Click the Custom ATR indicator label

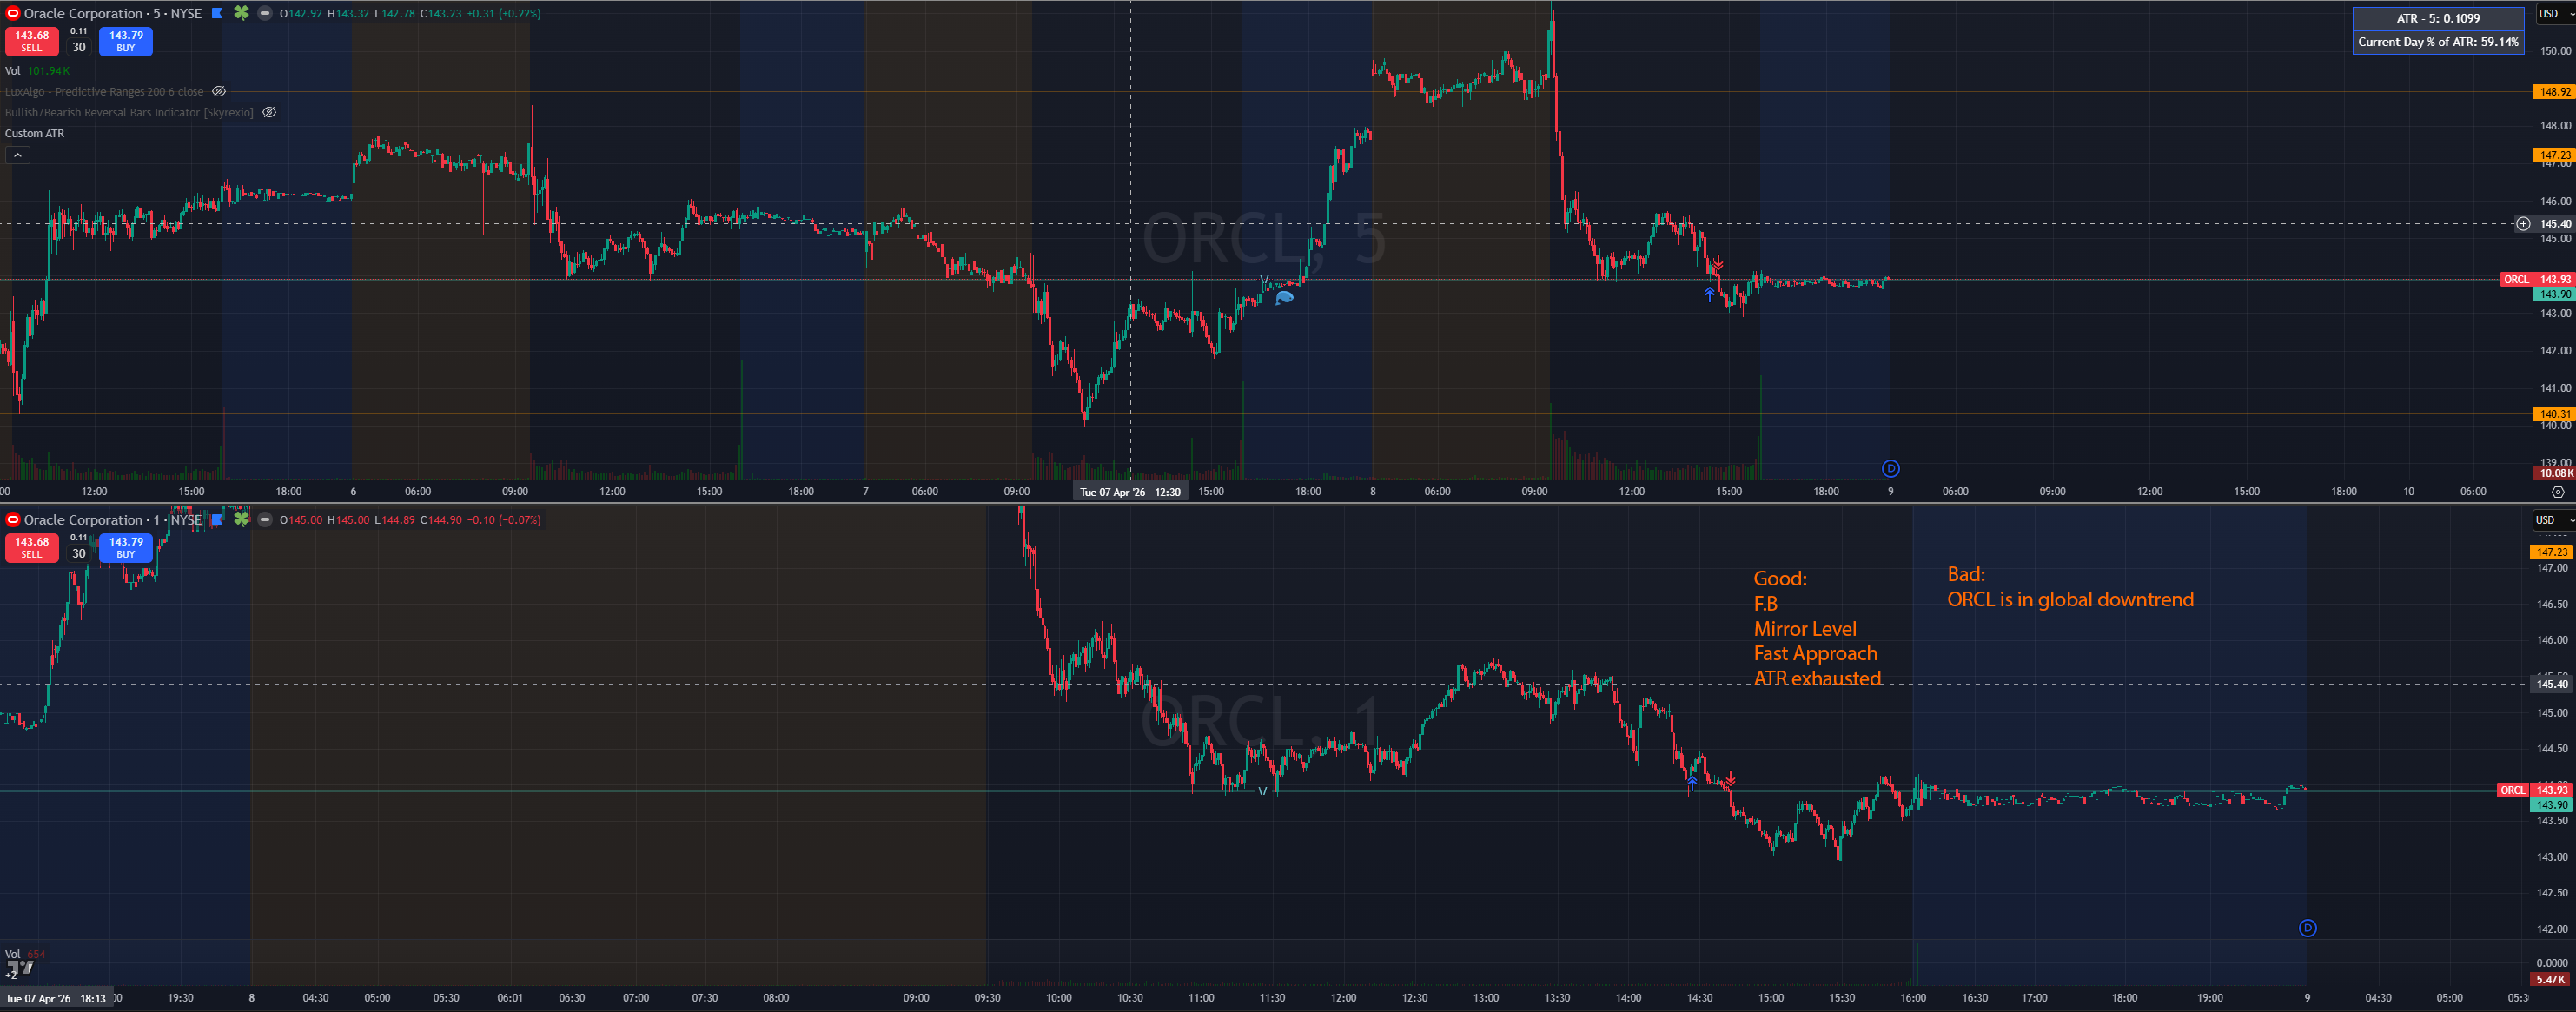point(35,134)
